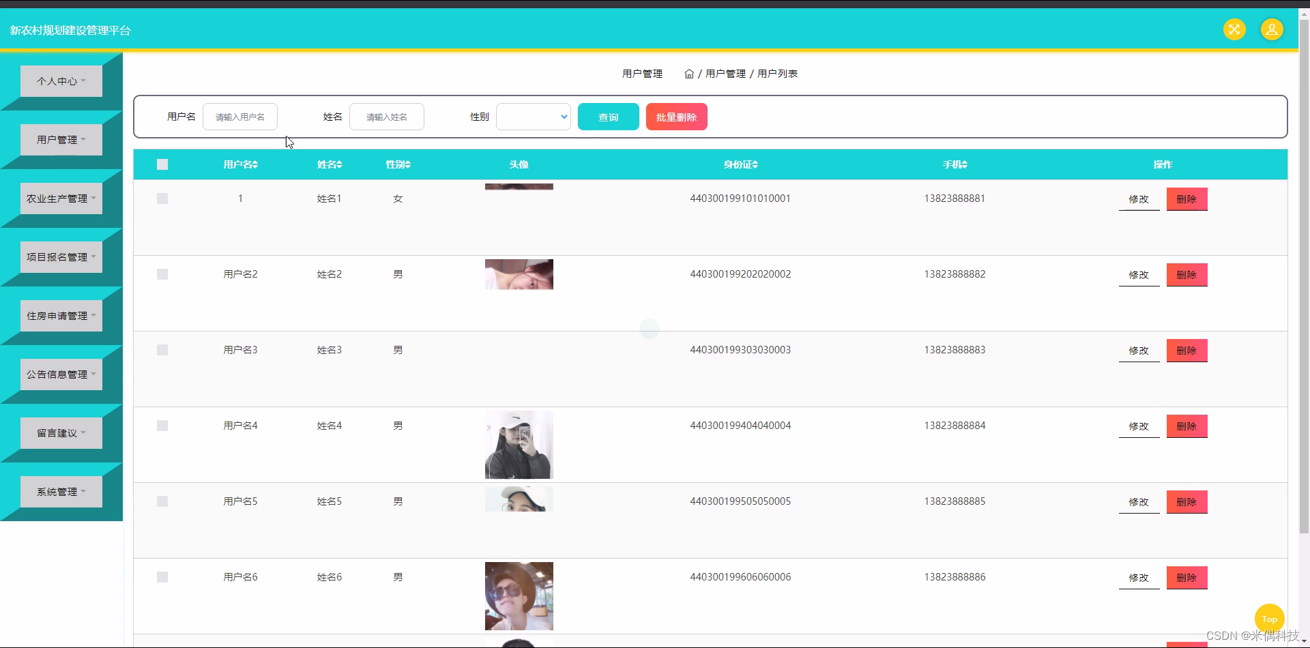The image size is (1310, 648).
Task: Open avatar thumbnail of 用户名4
Action: [x=519, y=445]
